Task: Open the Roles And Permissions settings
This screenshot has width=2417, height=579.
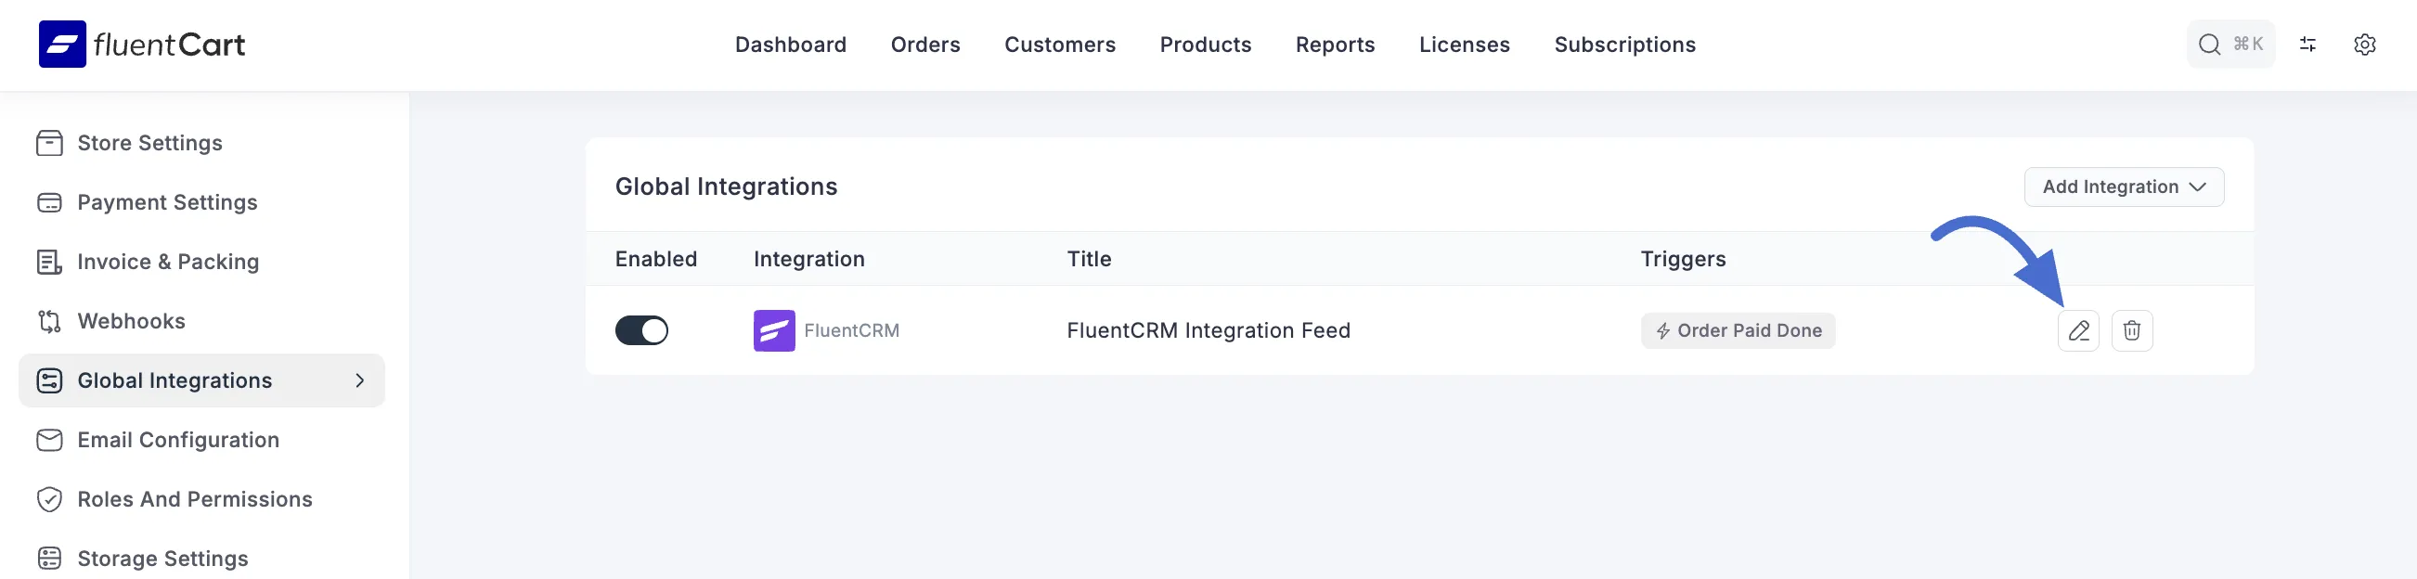Action: pyautogui.click(x=194, y=499)
